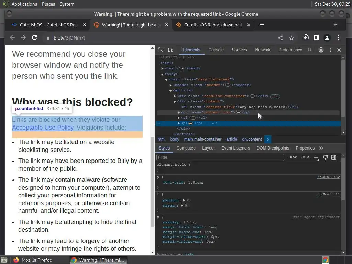This screenshot has width=352, height=264.
Task: Select the Styles pane tab
Action: (164, 148)
